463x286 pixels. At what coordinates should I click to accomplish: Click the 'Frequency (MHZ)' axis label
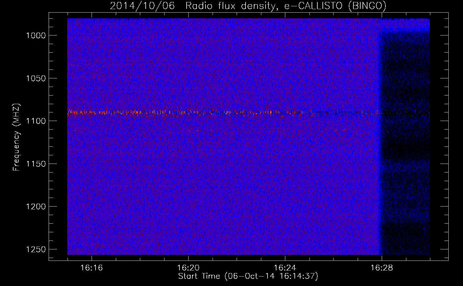(x=17, y=137)
